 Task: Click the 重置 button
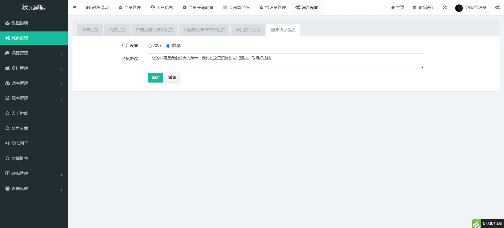click(x=172, y=78)
